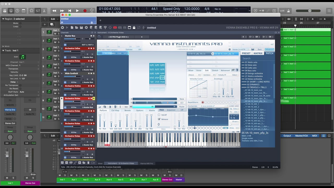Open the Stretch tab
The image size is (334, 188).
pos(215,70)
